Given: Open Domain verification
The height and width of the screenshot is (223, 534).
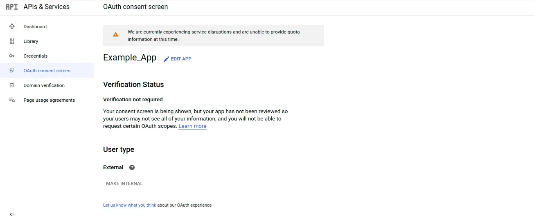Looking at the screenshot, I should click(47, 85).
